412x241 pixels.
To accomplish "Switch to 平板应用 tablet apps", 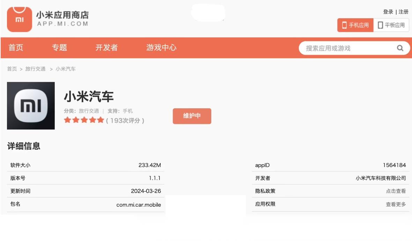I will [x=391, y=25].
